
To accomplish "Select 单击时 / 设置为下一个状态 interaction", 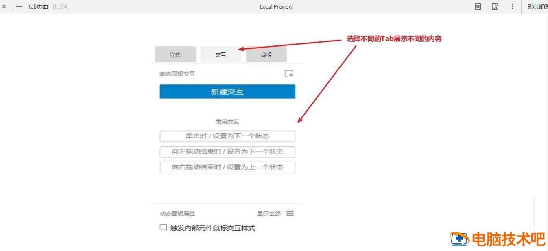I will pos(227,136).
